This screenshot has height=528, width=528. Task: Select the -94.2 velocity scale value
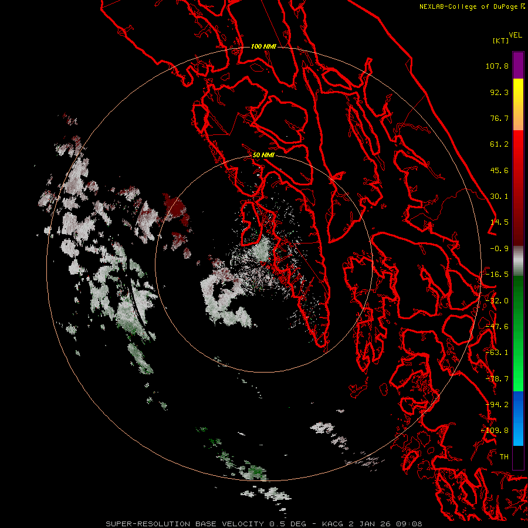click(497, 405)
